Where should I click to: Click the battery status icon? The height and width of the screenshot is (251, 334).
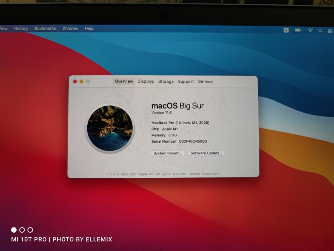pyautogui.click(x=298, y=30)
